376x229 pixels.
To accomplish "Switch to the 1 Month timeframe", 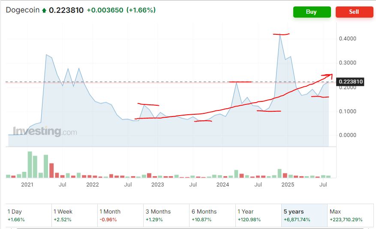I will (x=120, y=215).
